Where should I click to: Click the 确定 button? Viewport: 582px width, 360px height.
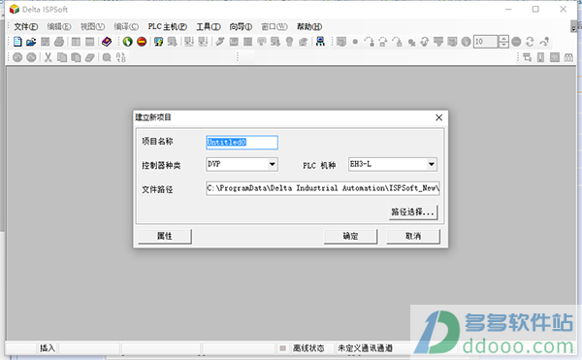(350, 236)
